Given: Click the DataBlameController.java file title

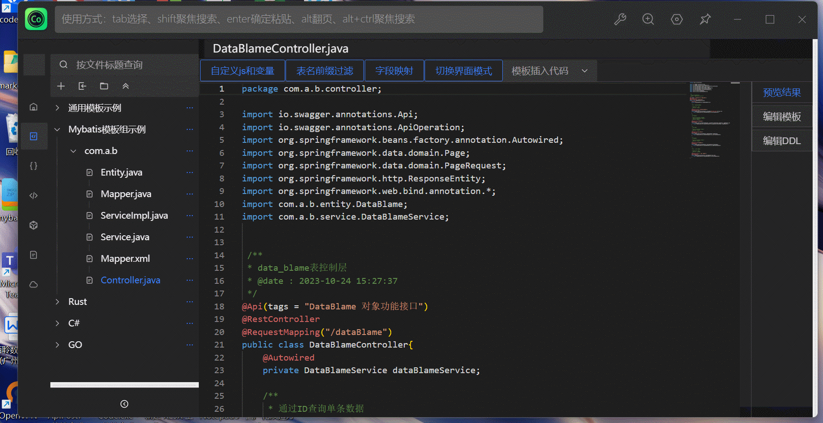Looking at the screenshot, I should point(281,48).
